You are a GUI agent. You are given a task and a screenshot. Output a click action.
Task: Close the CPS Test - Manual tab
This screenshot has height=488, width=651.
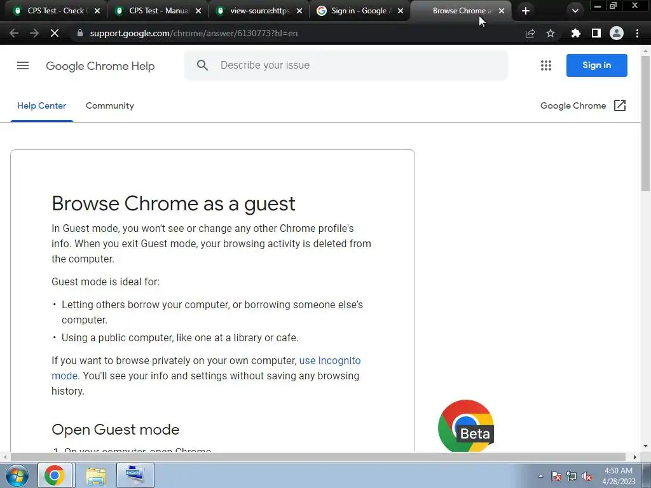point(198,11)
